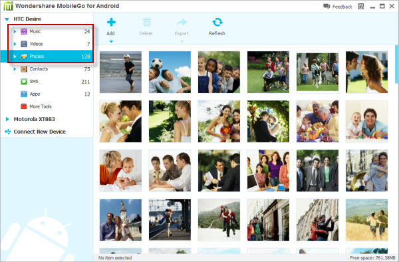This screenshot has height=262, width=399.
Task: Open the menu icon beside Feedback
Action: (360, 7)
